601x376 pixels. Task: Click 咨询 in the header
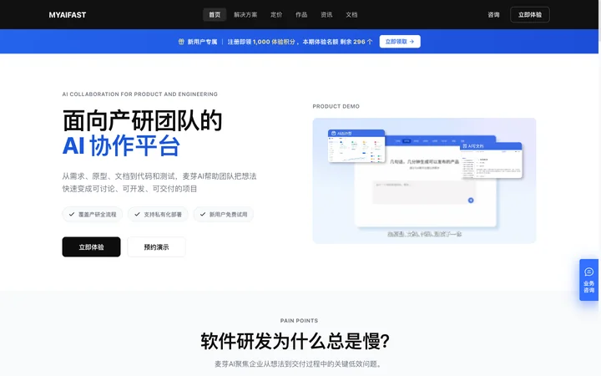pyautogui.click(x=493, y=15)
